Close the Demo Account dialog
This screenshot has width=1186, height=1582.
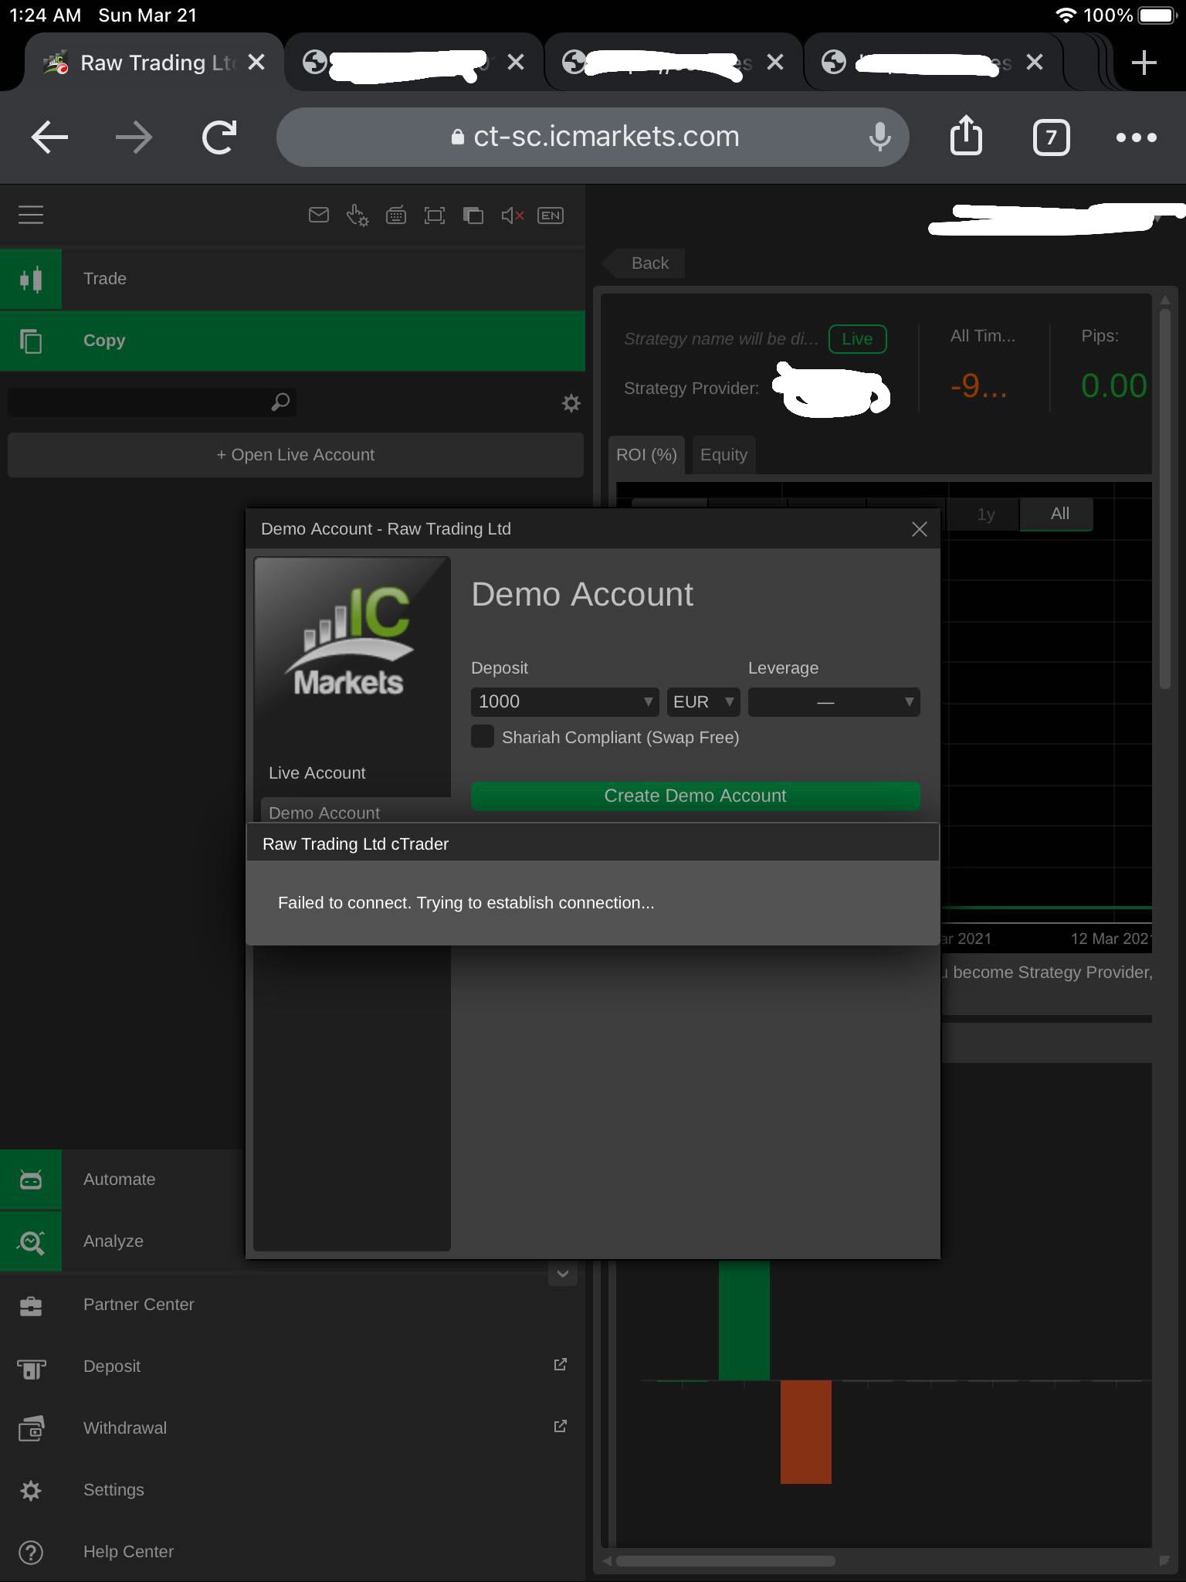tap(919, 529)
